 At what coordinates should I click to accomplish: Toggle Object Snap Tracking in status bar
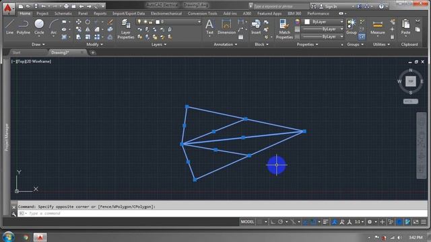coord(305,222)
